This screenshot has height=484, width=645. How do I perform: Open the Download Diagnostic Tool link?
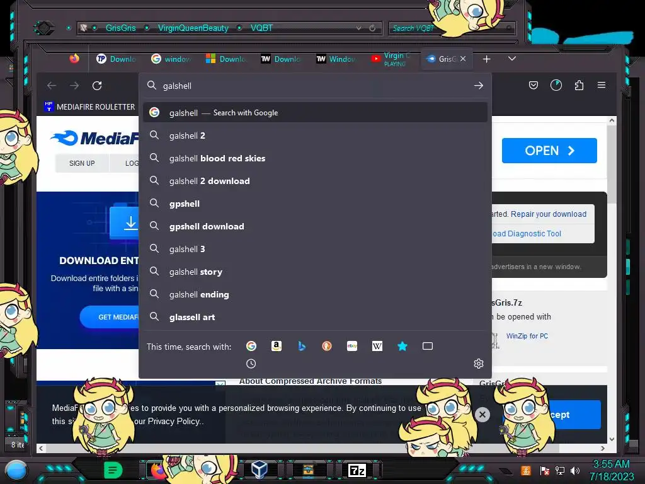click(526, 233)
